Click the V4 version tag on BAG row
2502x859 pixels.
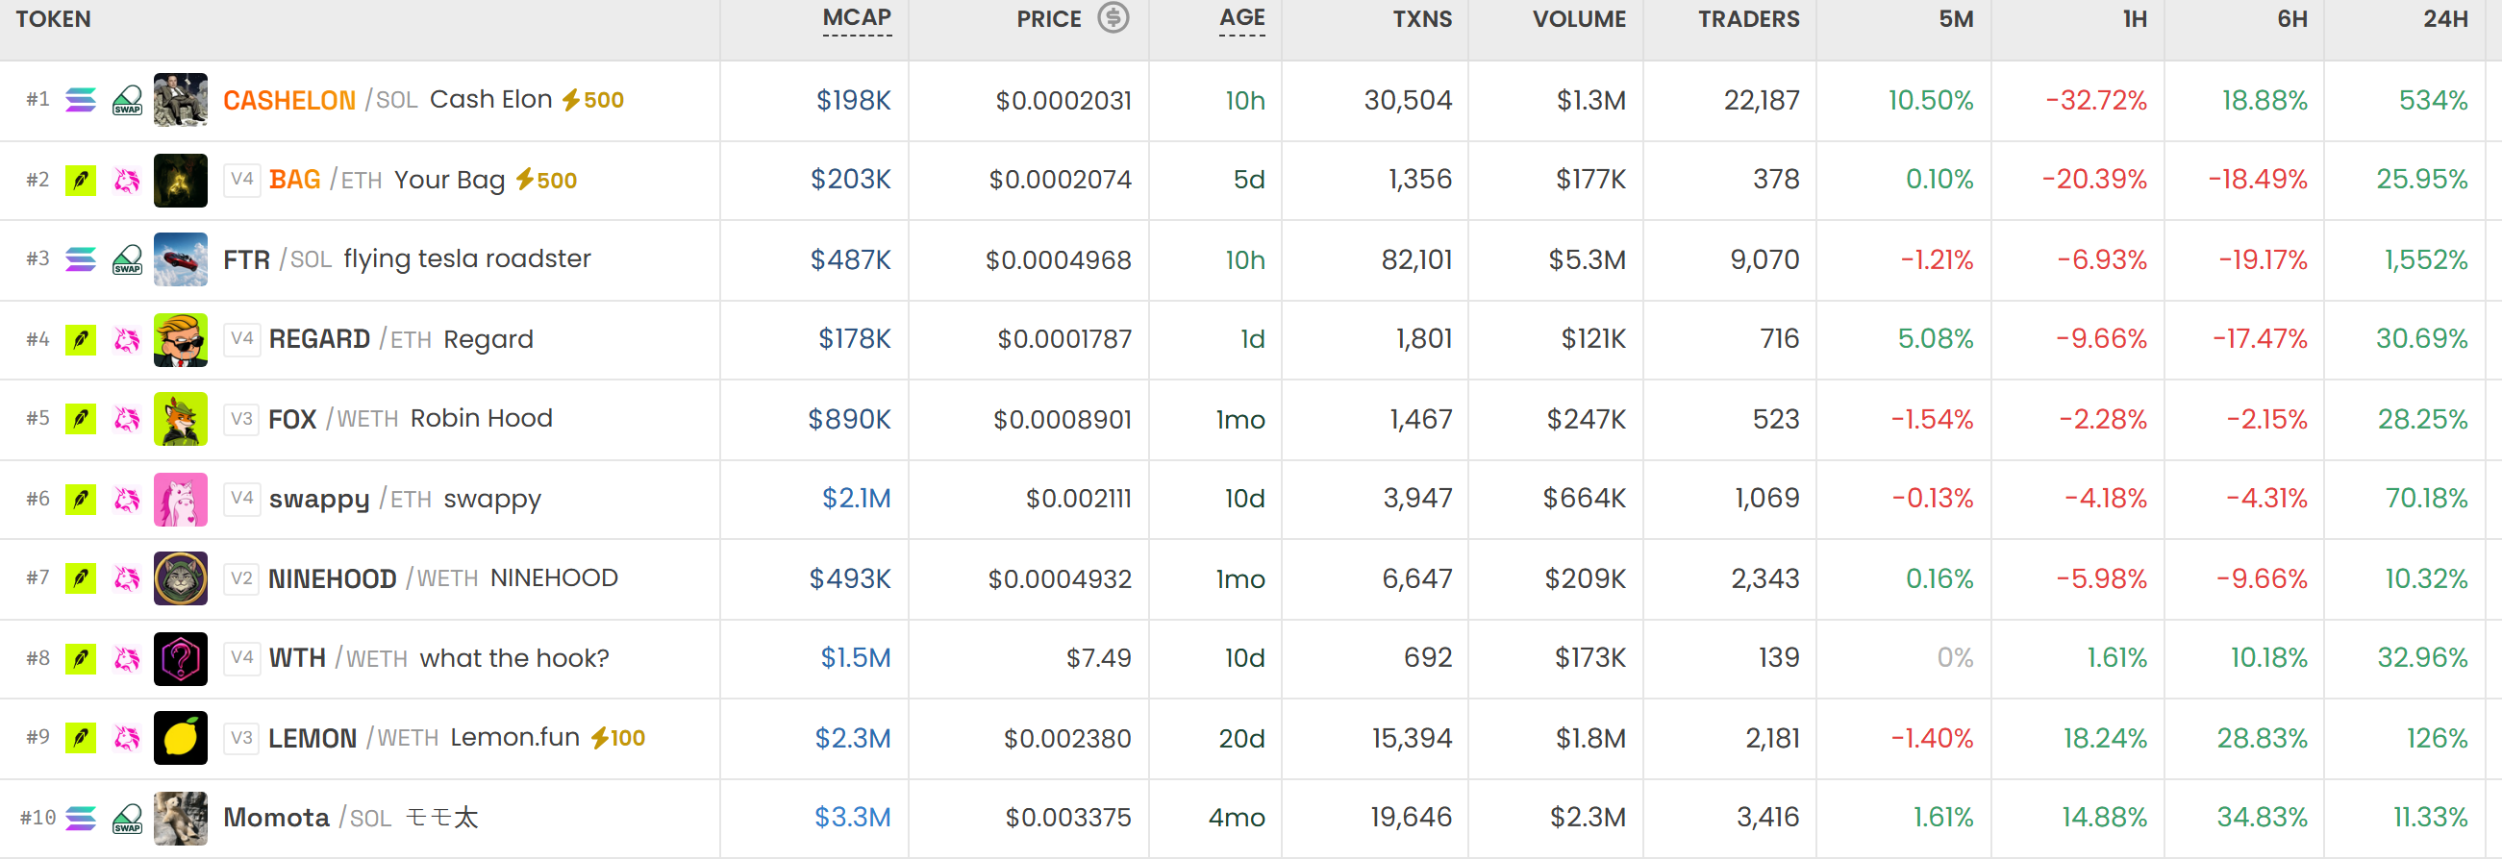tap(242, 179)
